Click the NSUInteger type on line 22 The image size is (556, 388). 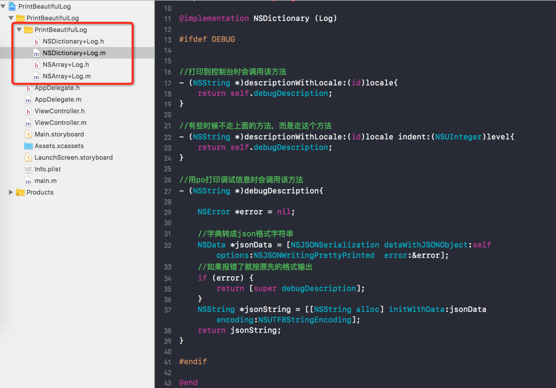[458, 137]
